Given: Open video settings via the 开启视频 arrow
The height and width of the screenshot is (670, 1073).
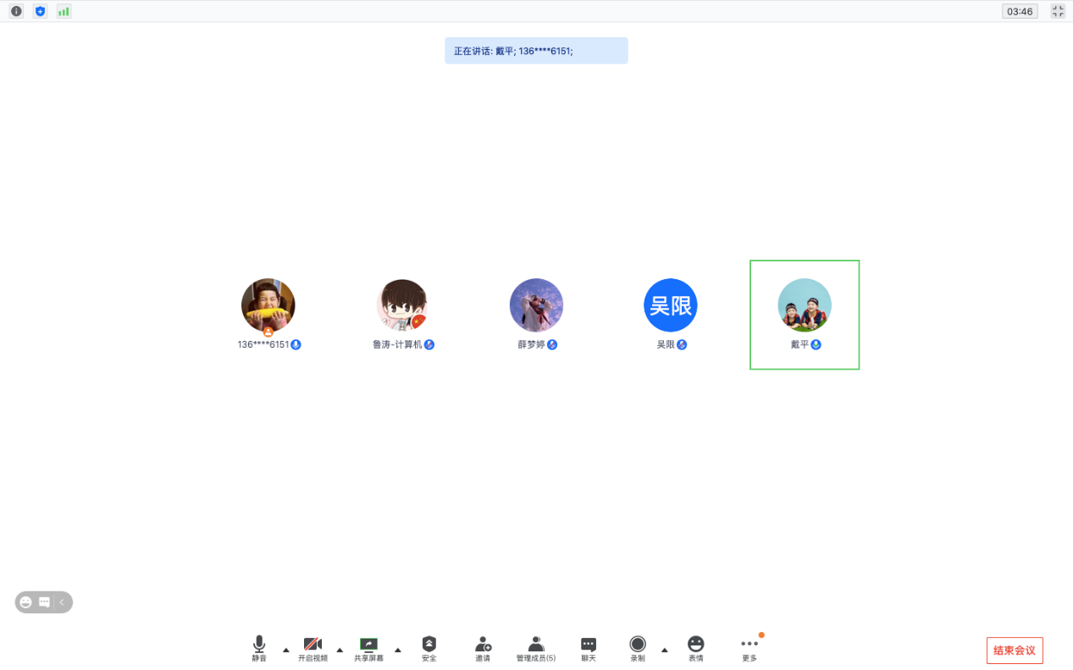Looking at the screenshot, I should (x=340, y=651).
